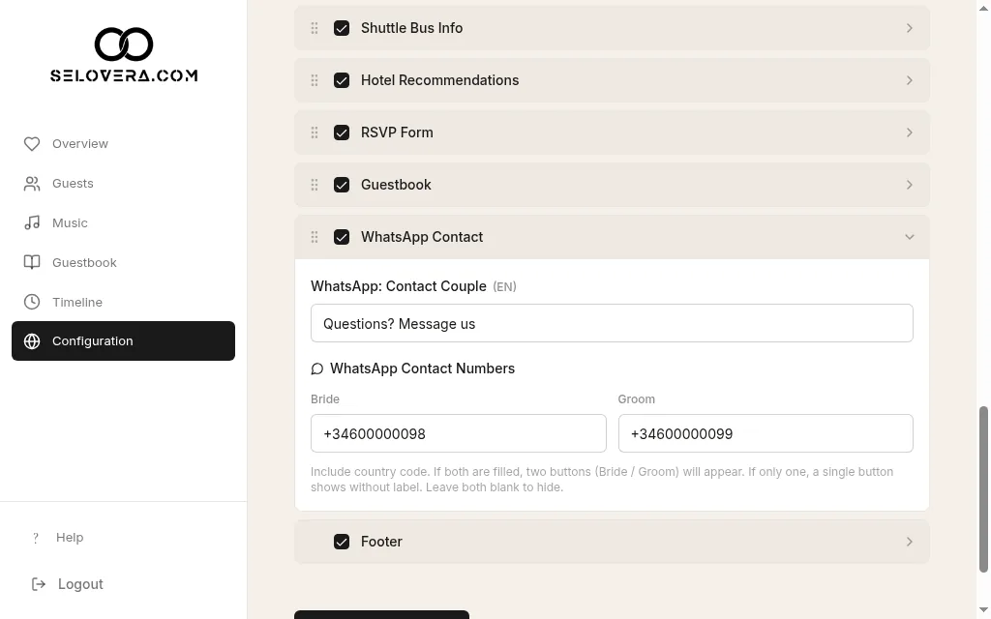The width and height of the screenshot is (991, 619).
Task: Click the chat bubble icon by Contact Numbers
Action: [317, 368]
